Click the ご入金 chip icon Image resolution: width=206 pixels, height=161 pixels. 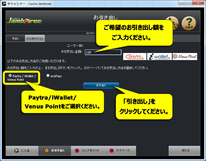16,151
